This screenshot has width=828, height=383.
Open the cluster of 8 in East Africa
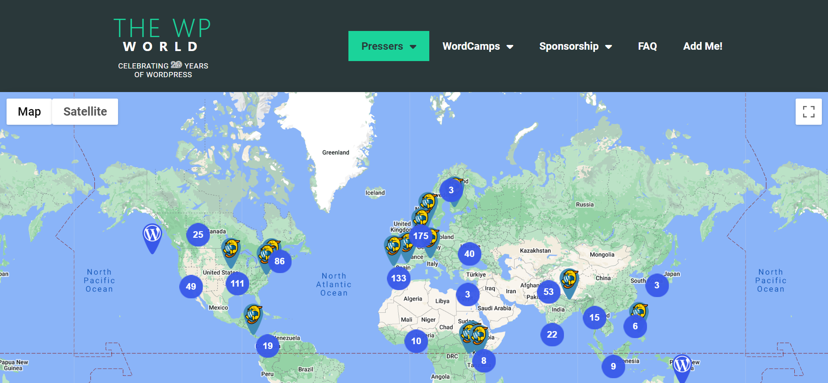coord(484,361)
